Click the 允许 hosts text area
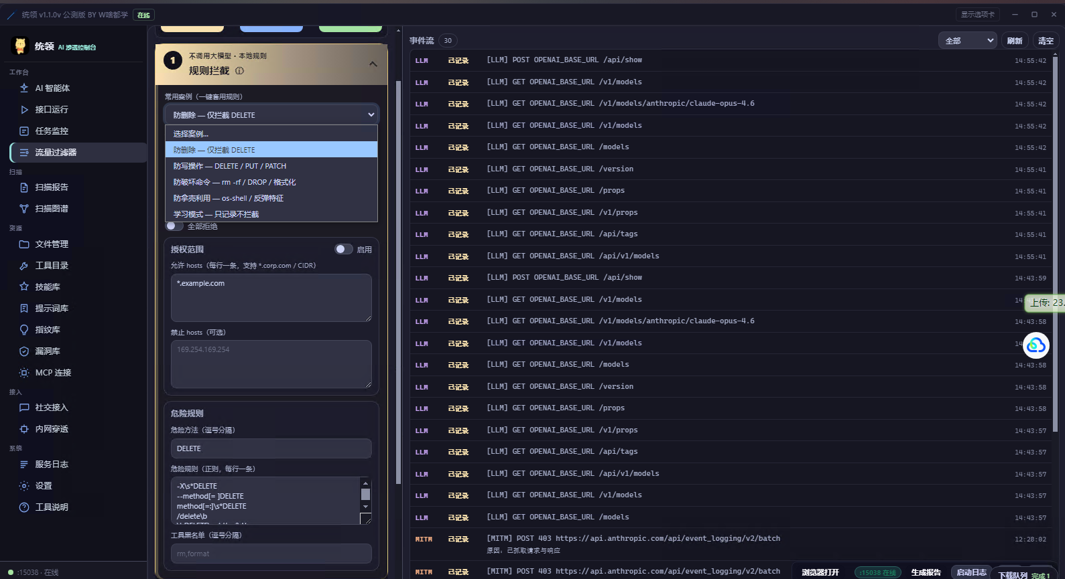This screenshot has width=1065, height=579. click(x=271, y=298)
